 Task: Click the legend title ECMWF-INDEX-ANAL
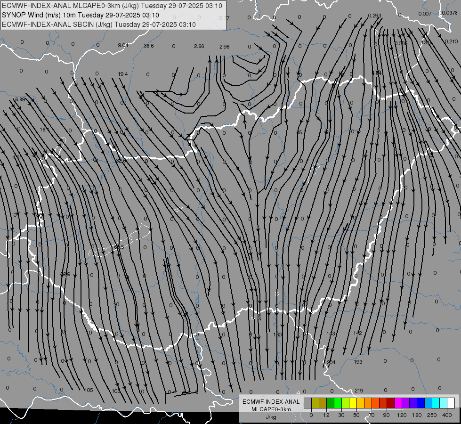click(x=271, y=402)
